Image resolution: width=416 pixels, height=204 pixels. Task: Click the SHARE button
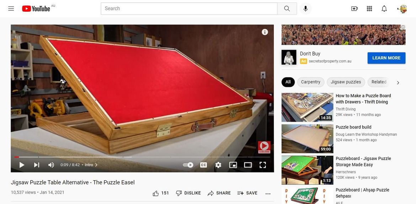[x=219, y=193]
